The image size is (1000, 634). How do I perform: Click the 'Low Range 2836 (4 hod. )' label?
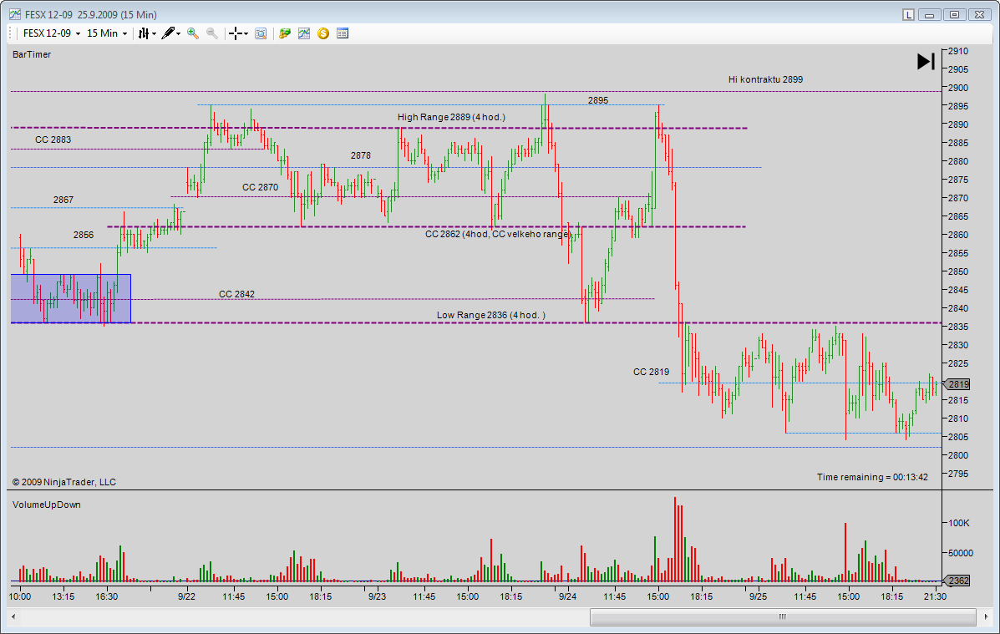click(491, 315)
